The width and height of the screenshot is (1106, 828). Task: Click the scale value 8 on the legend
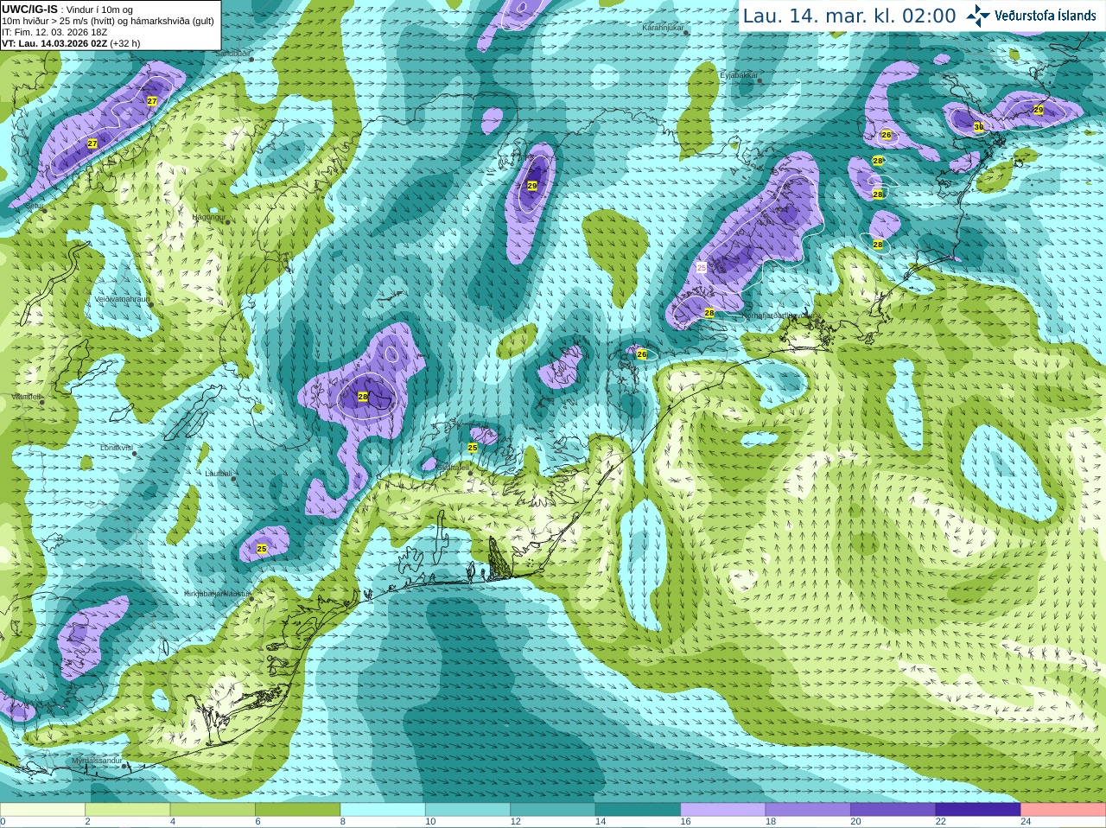(x=343, y=822)
